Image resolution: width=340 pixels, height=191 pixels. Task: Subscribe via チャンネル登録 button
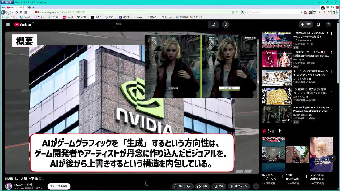pyautogui.click(x=59, y=186)
